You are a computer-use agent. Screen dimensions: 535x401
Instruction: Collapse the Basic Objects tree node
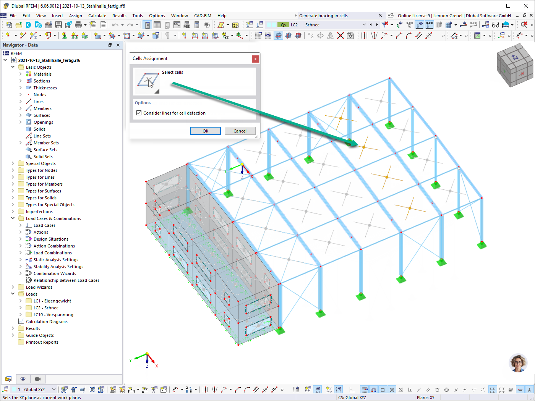[x=13, y=67]
